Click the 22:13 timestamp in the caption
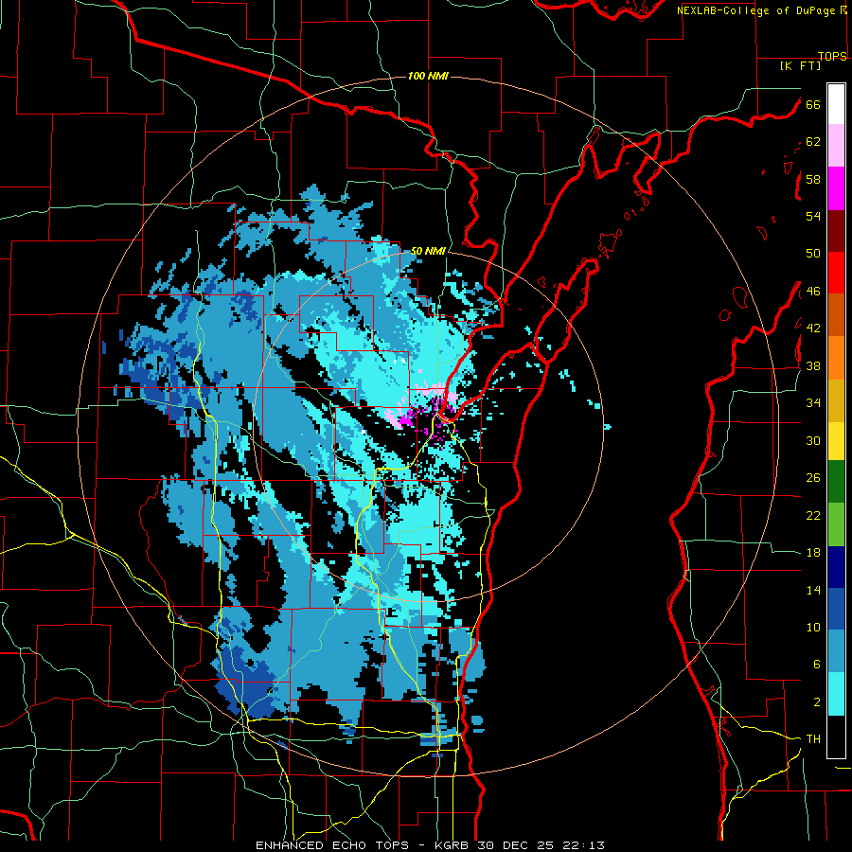 [583, 845]
